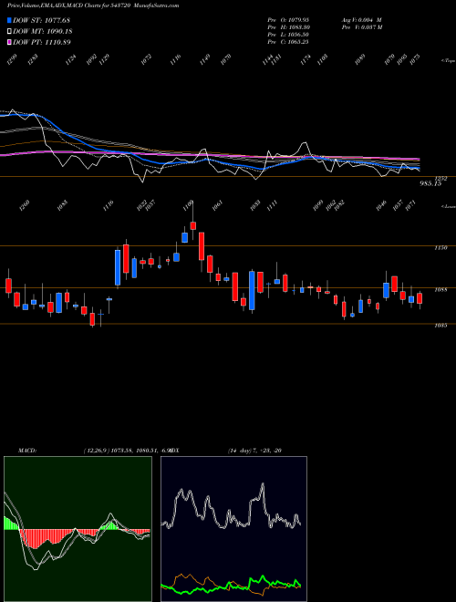Click the last red candlestick on the right

click(x=420, y=298)
